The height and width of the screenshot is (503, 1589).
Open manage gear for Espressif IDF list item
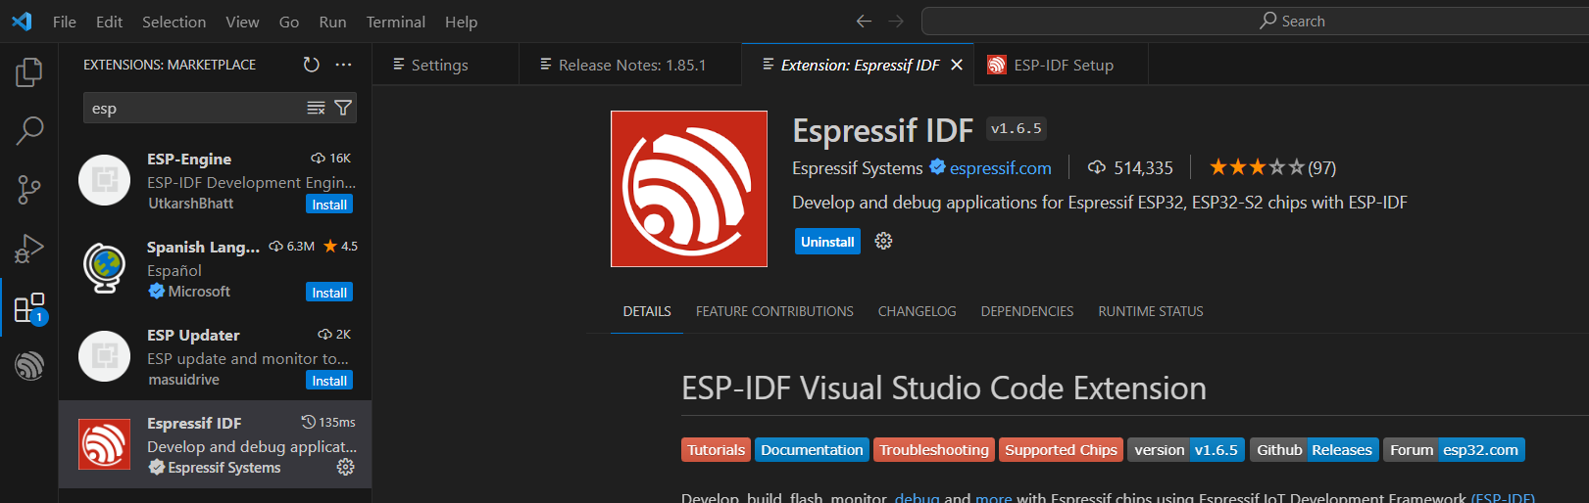point(345,467)
